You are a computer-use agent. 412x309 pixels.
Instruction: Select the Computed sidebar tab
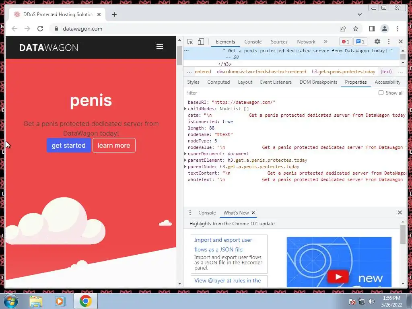click(x=218, y=82)
